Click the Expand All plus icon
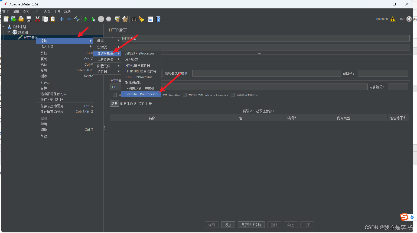 (x=62, y=19)
